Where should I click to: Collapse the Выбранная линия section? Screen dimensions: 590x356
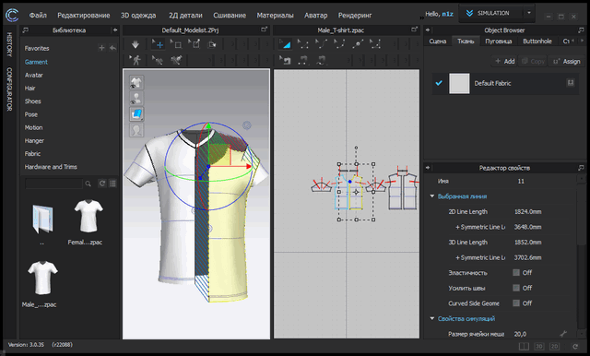pyautogui.click(x=432, y=196)
